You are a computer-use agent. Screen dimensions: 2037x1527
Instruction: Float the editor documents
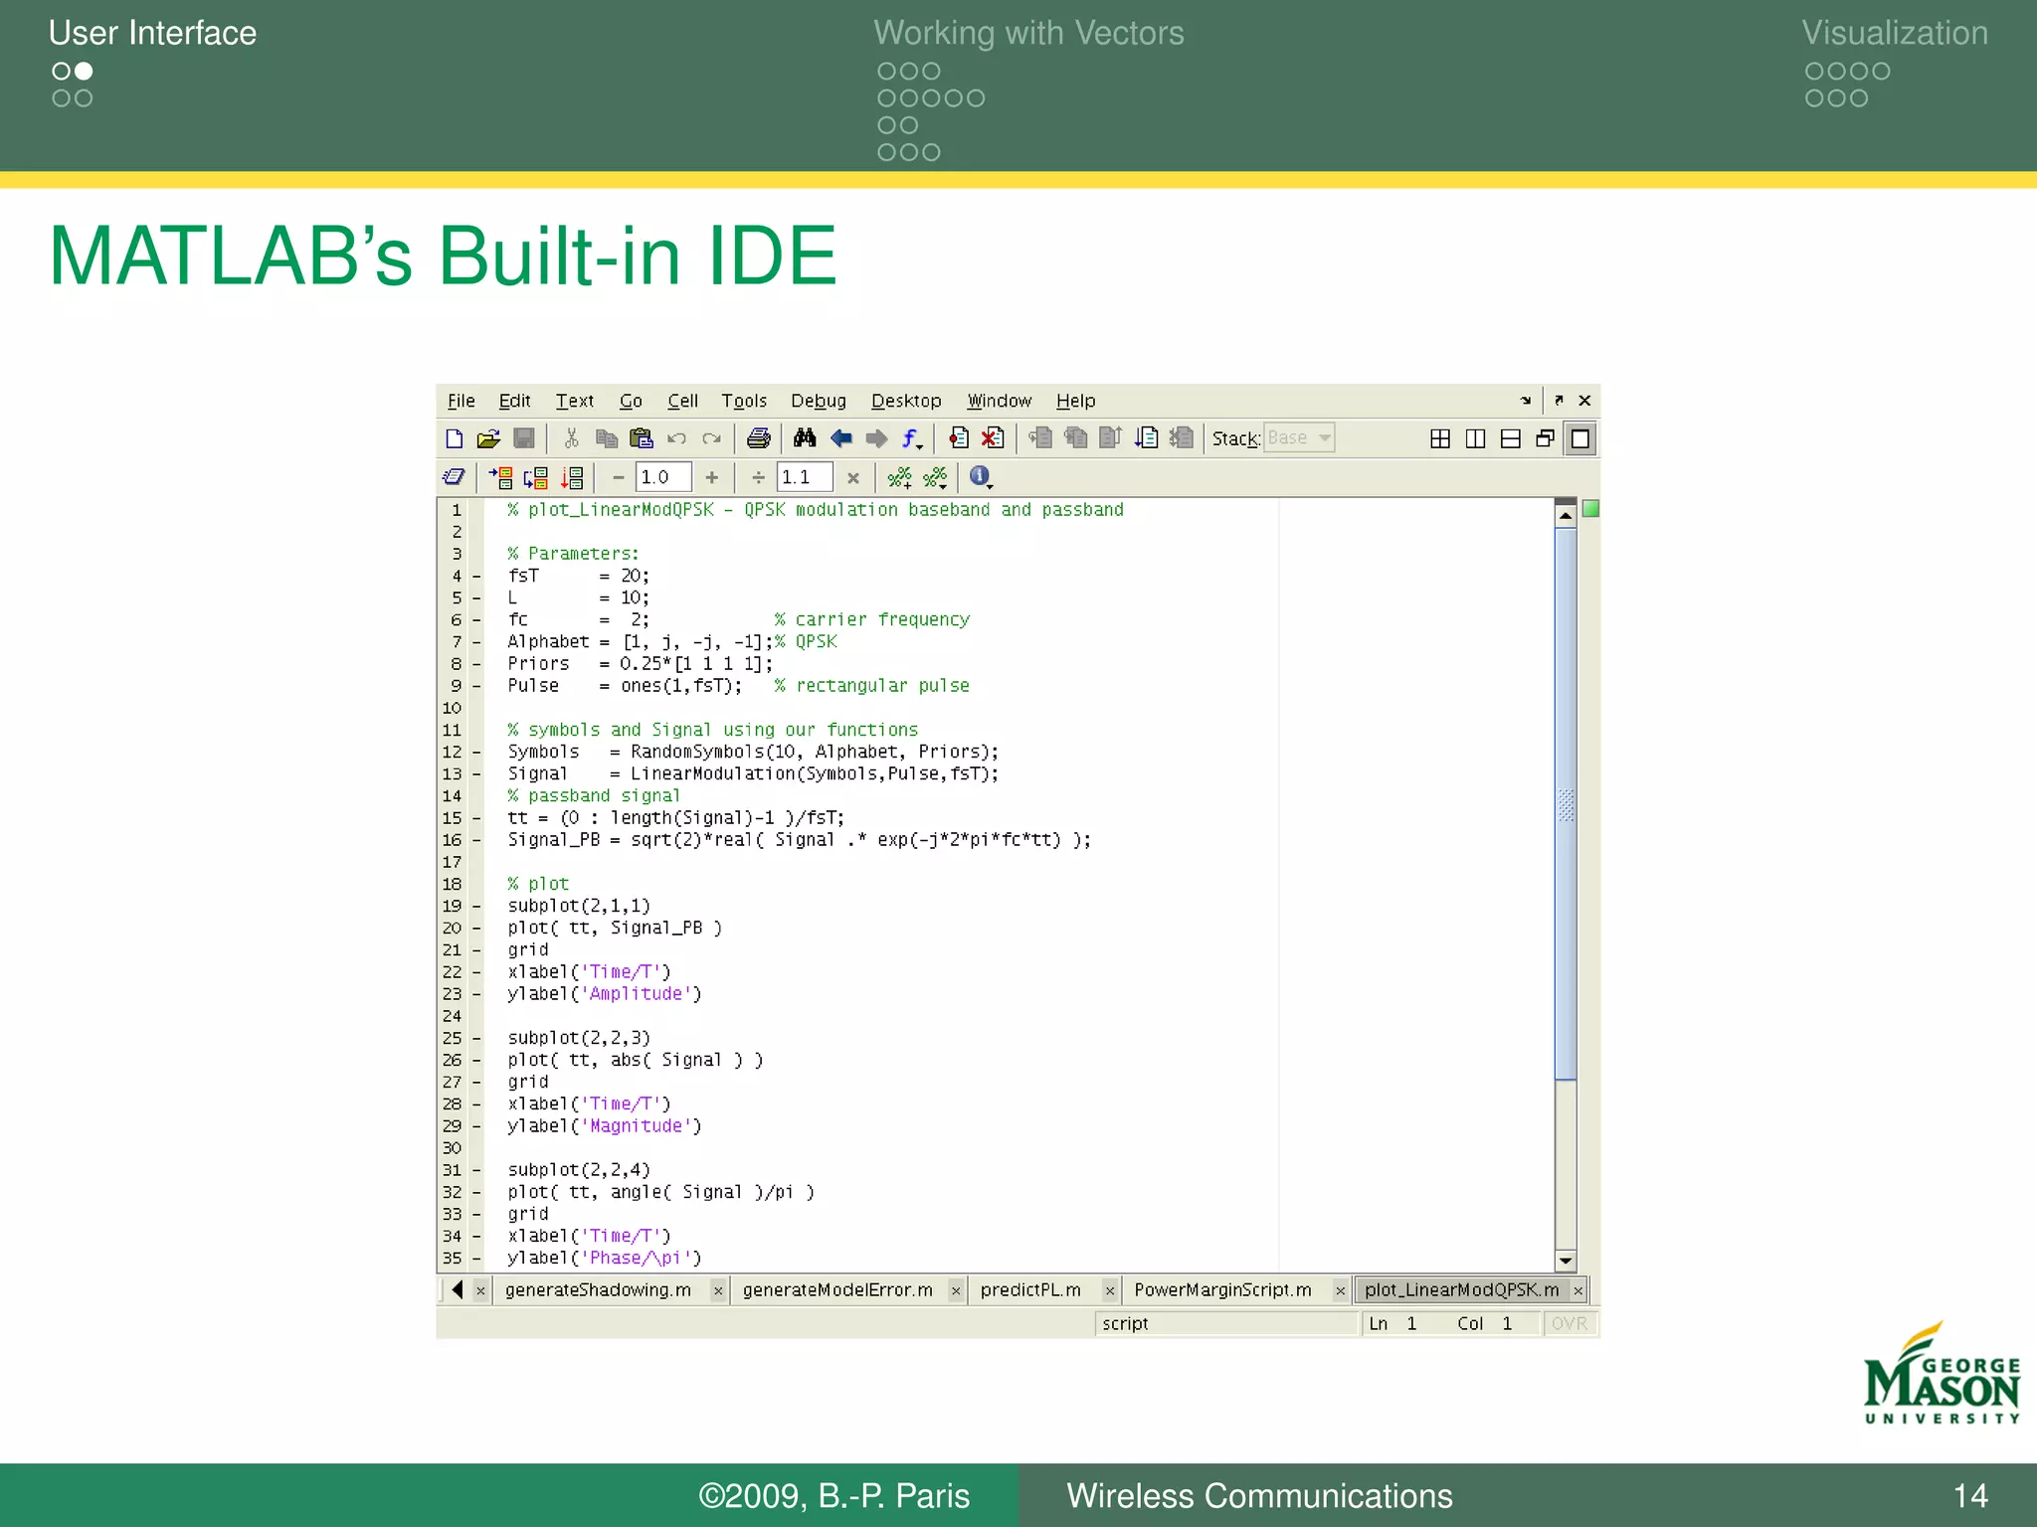[1545, 438]
